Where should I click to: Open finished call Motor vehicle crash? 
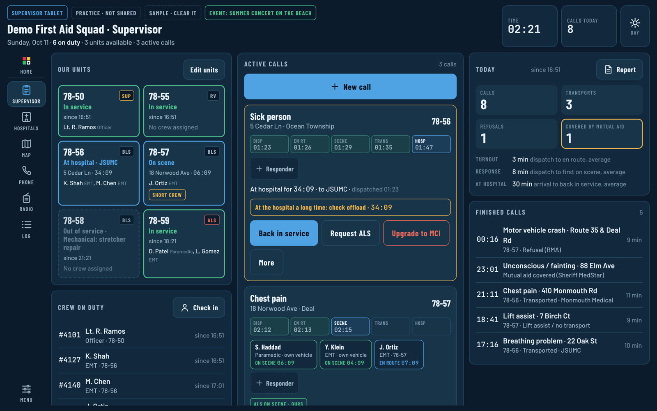[x=559, y=240]
